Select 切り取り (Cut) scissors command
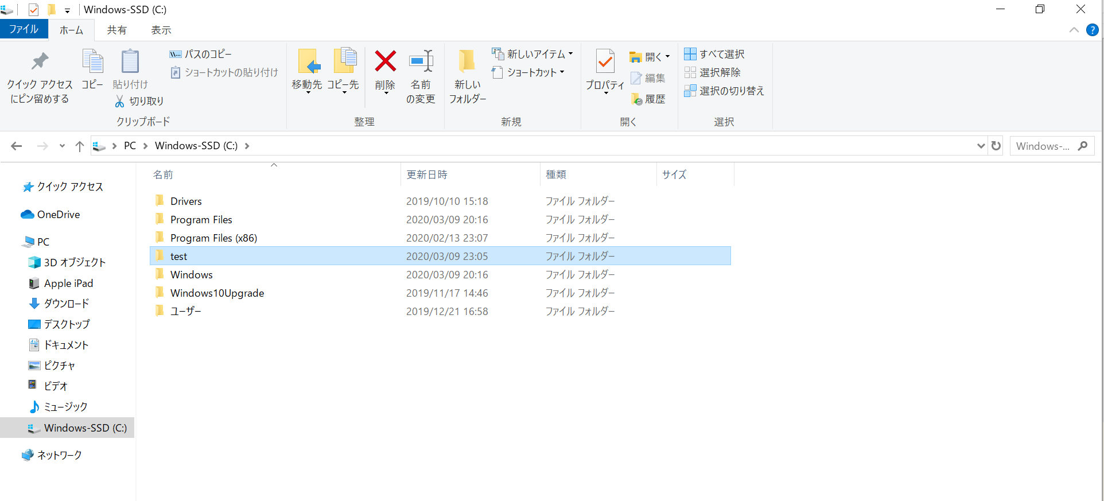The height and width of the screenshot is (501, 1104). (139, 101)
